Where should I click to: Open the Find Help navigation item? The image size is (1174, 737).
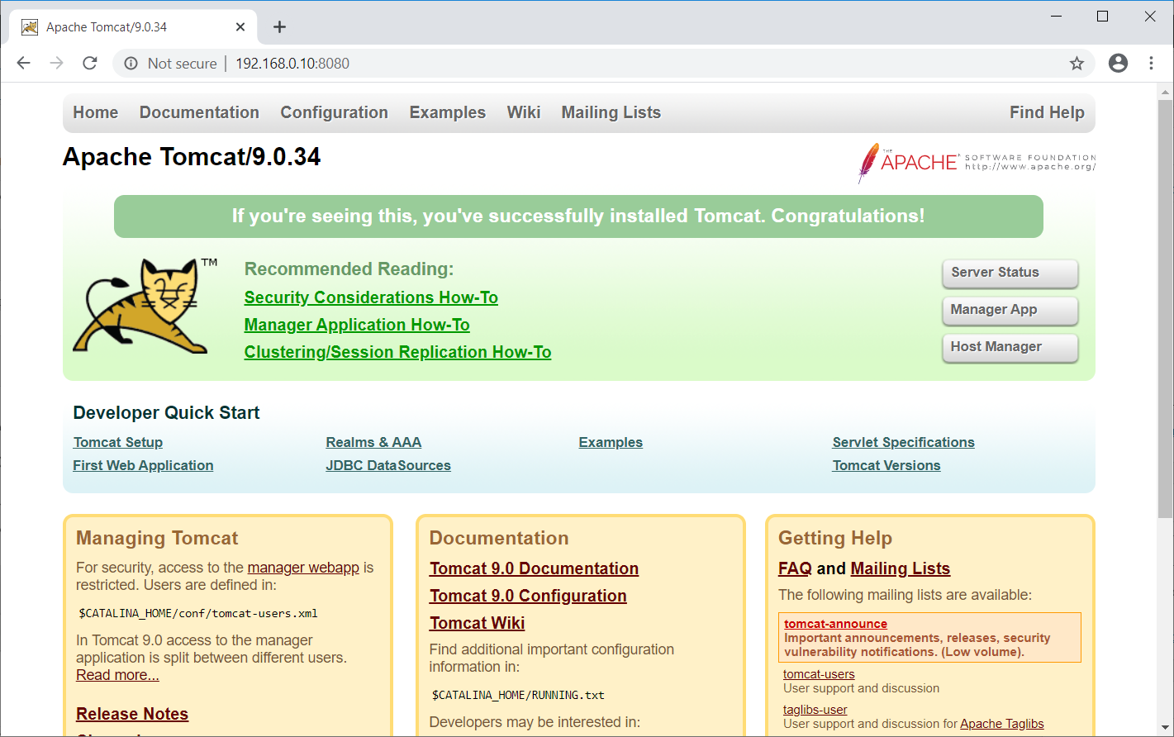tap(1047, 112)
